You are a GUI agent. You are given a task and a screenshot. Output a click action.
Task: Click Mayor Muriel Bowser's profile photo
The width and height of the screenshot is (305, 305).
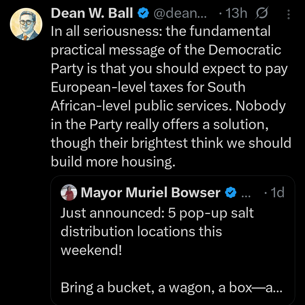(x=68, y=192)
